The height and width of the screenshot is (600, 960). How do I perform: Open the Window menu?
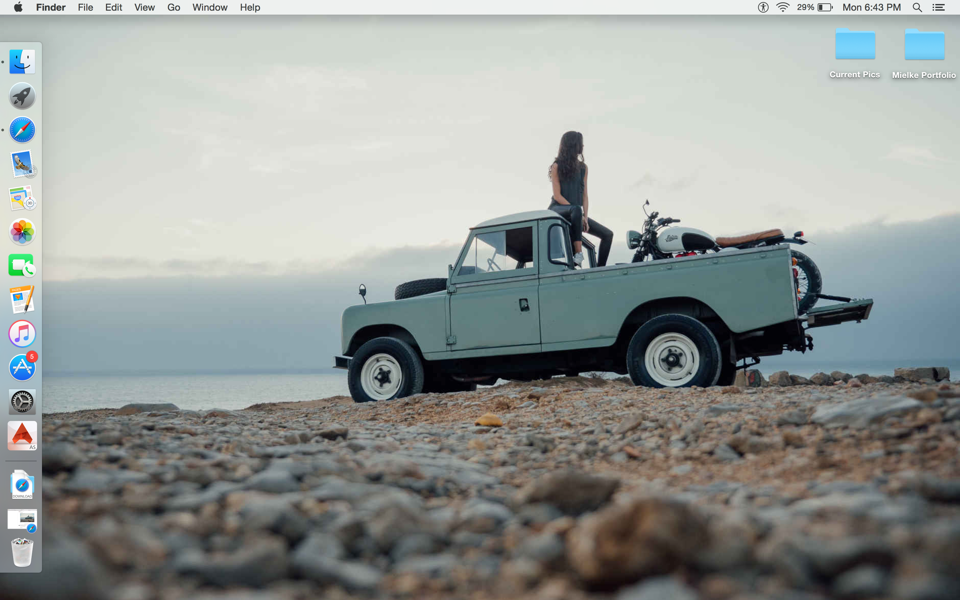[x=210, y=7]
